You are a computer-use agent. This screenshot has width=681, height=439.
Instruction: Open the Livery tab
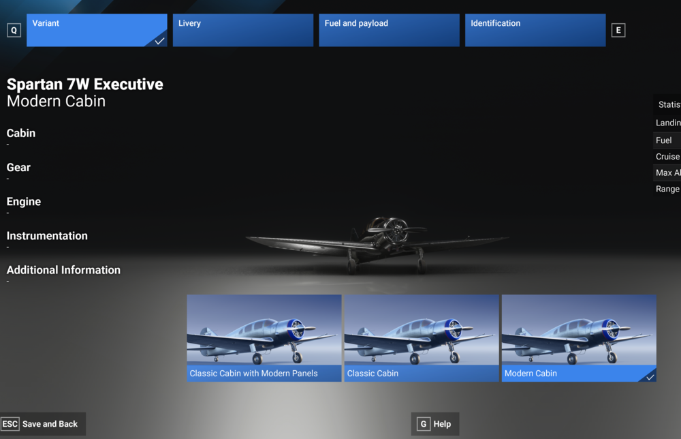tap(244, 30)
